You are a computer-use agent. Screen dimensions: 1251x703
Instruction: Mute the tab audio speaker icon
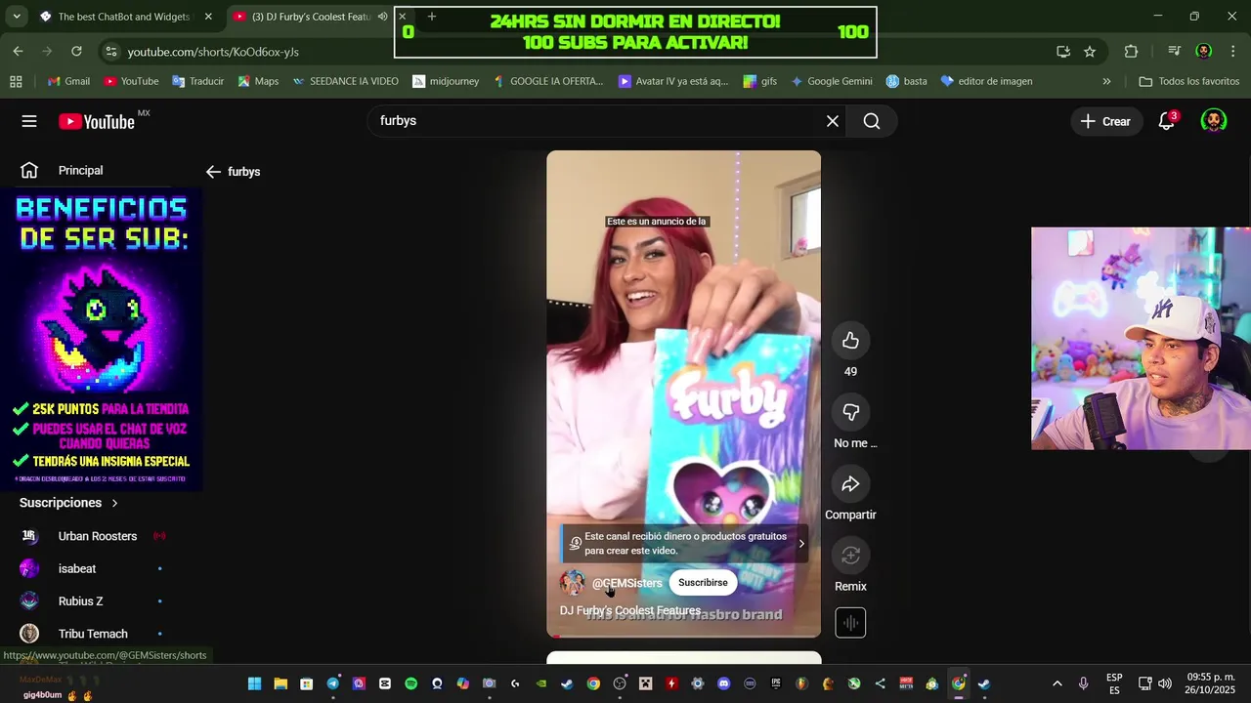382,17
